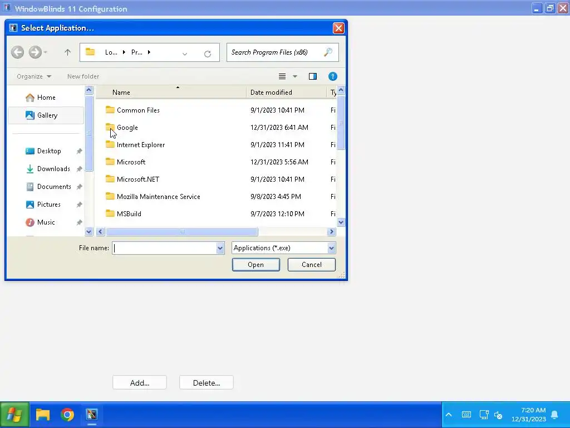Expand the address bar history dropdown
The image size is (570, 428).
[185, 54]
